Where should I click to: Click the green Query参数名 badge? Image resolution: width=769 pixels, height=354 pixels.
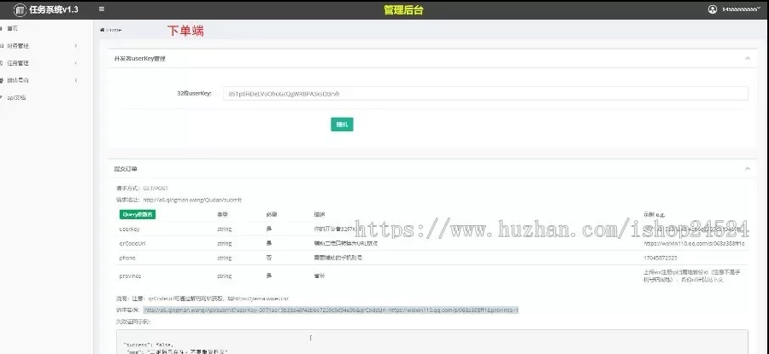click(x=138, y=214)
